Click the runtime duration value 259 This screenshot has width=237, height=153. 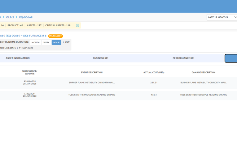point(67,42)
